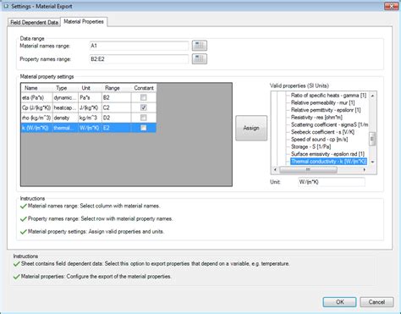Viewport: 401px width, 314px height.
Task: Click the Unit text field
Action: pyautogui.click(x=332, y=182)
